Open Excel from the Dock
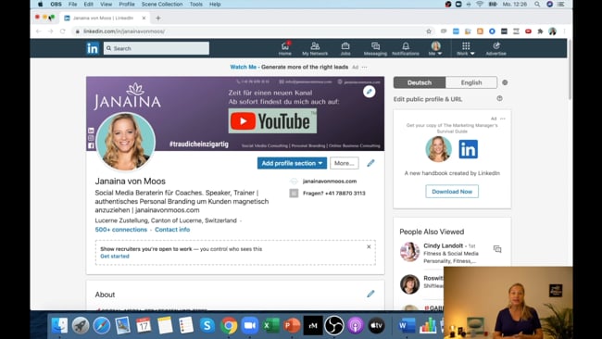This screenshot has height=339, width=602. pyautogui.click(x=270, y=325)
